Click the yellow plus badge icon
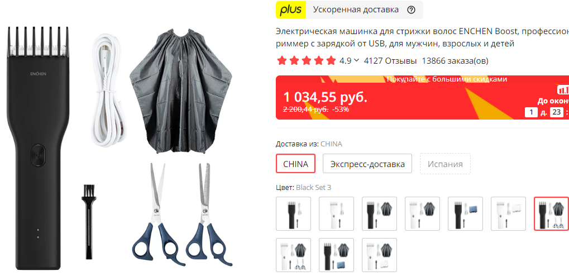The width and height of the screenshot is (569, 276). pos(291,10)
